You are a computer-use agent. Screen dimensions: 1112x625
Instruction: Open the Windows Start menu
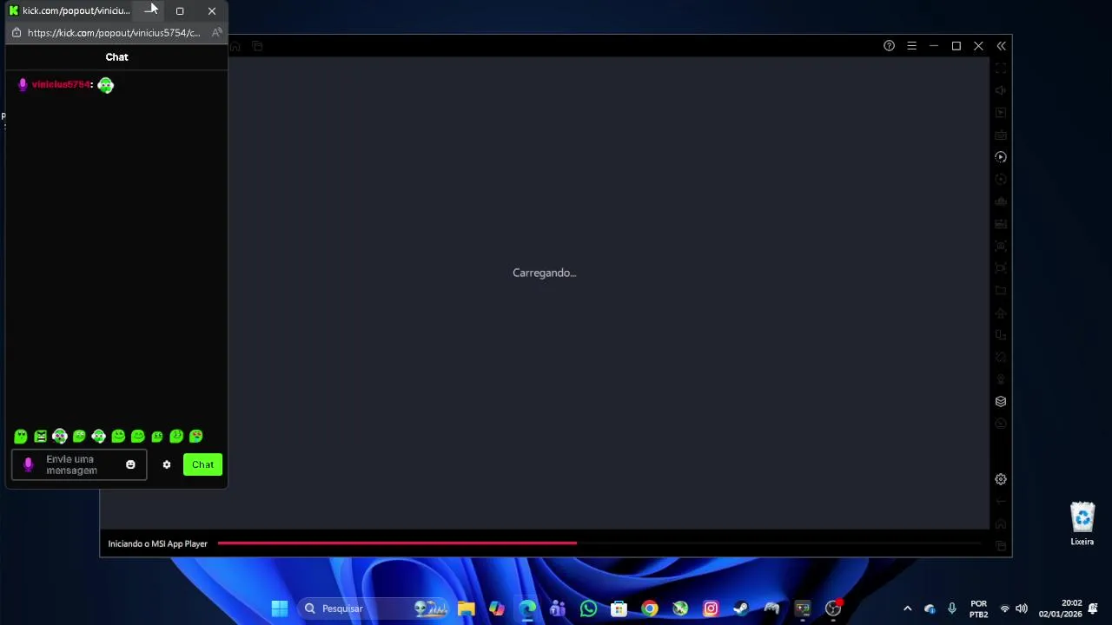click(280, 609)
